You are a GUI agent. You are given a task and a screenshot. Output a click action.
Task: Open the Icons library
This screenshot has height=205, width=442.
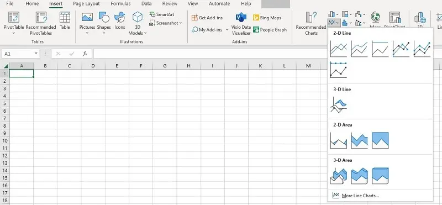(120, 21)
